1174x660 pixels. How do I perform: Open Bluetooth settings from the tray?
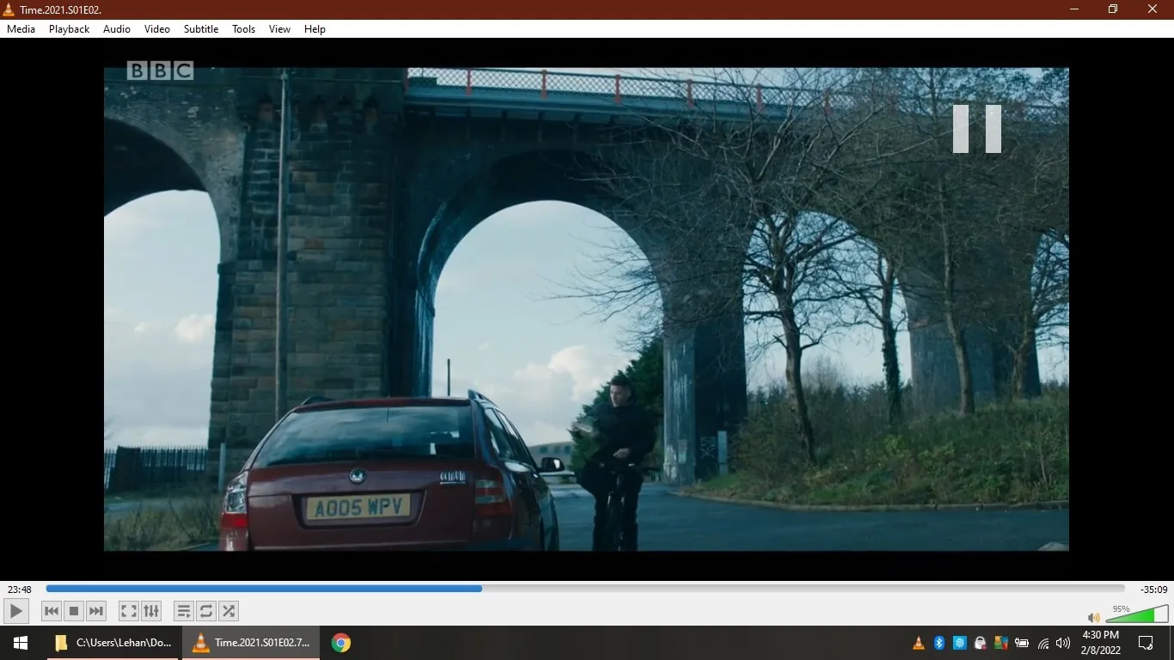(939, 643)
